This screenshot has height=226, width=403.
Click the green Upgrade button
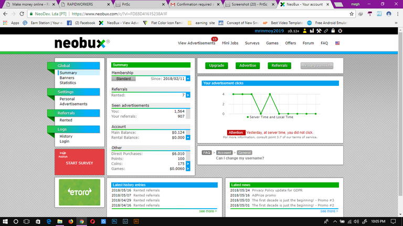(216, 65)
